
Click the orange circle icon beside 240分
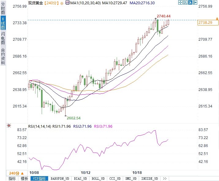(62, 3)
